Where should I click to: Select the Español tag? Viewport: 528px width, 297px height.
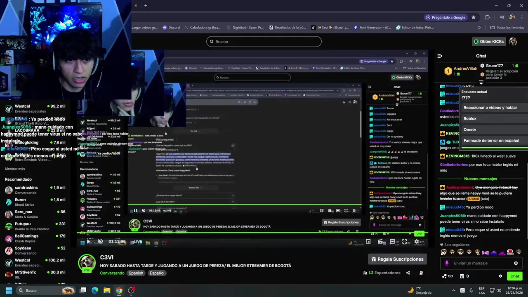(157, 273)
